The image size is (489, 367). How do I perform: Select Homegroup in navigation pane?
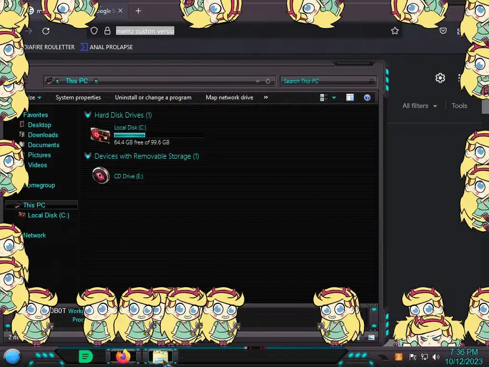pos(40,185)
